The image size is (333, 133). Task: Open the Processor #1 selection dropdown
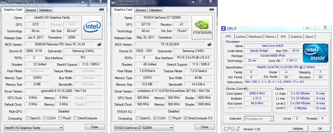(259, 118)
